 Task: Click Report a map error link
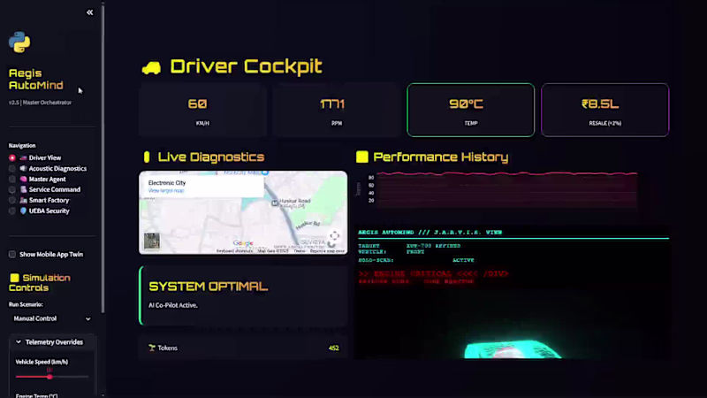[x=327, y=251]
